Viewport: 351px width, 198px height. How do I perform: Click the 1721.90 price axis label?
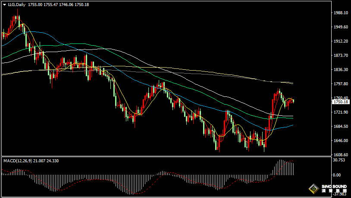(341, 112)
